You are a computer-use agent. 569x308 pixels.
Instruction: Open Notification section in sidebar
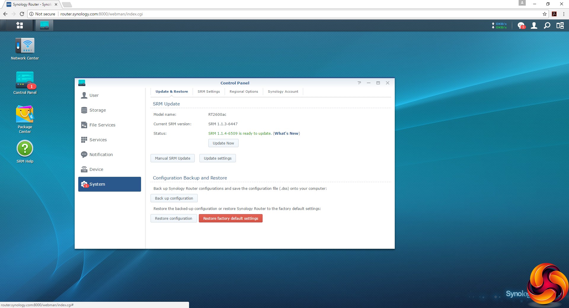pyautogui.click(x=110, y=155)
